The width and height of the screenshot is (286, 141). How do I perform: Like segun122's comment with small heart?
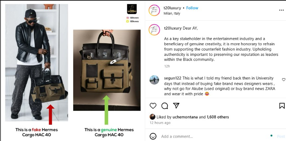click(284, 79)
